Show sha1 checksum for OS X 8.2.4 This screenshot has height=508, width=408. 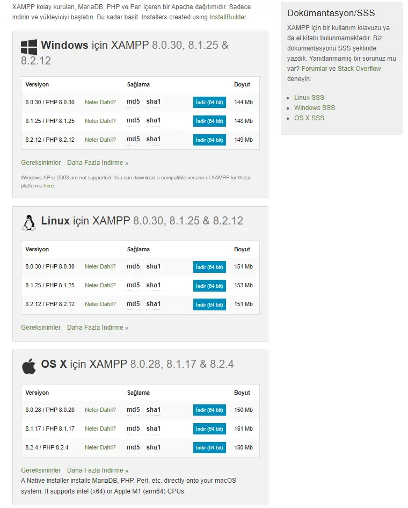tap(154, 447)
